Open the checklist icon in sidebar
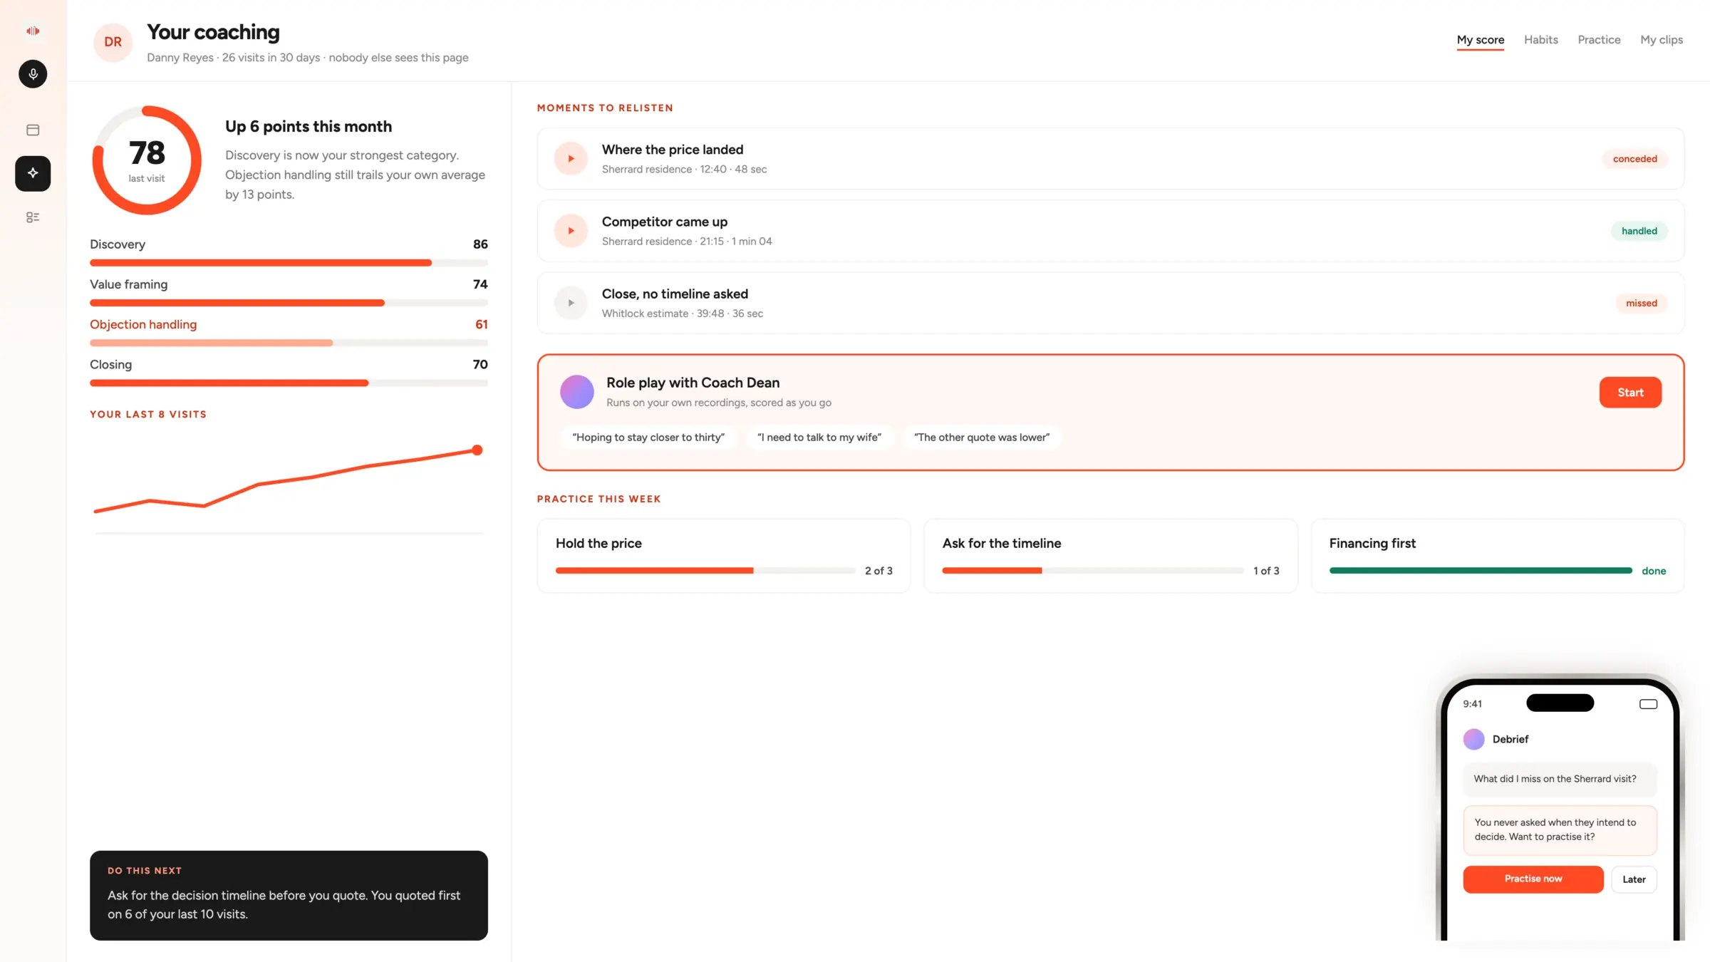Image resolution: width=1710 pixels, height=962 pixels. tap(33, 217)
